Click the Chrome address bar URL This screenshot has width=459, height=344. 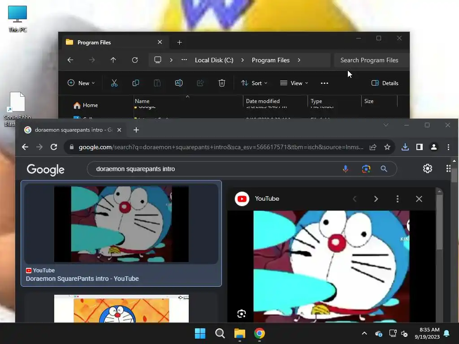(x=221, y=147)
